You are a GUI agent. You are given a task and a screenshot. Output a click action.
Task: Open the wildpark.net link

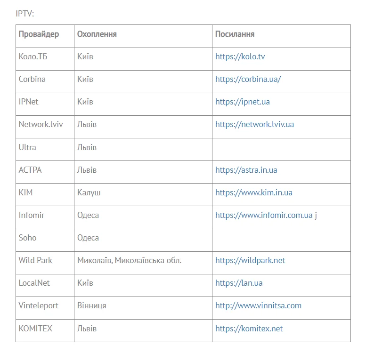pos(250,260)
